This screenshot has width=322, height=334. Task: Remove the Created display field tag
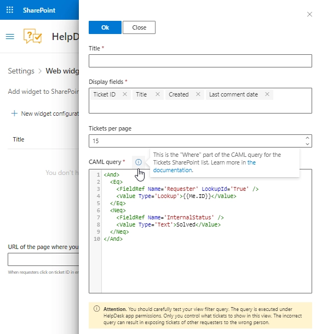[198, 94]
